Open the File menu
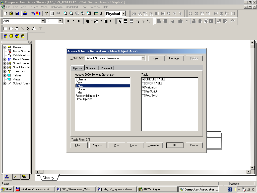This screenshot has height=193, width=257. tap(8, 7)
